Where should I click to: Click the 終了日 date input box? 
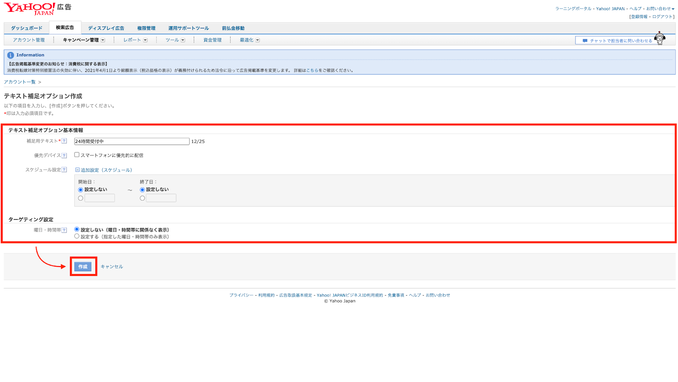[161, 198]
